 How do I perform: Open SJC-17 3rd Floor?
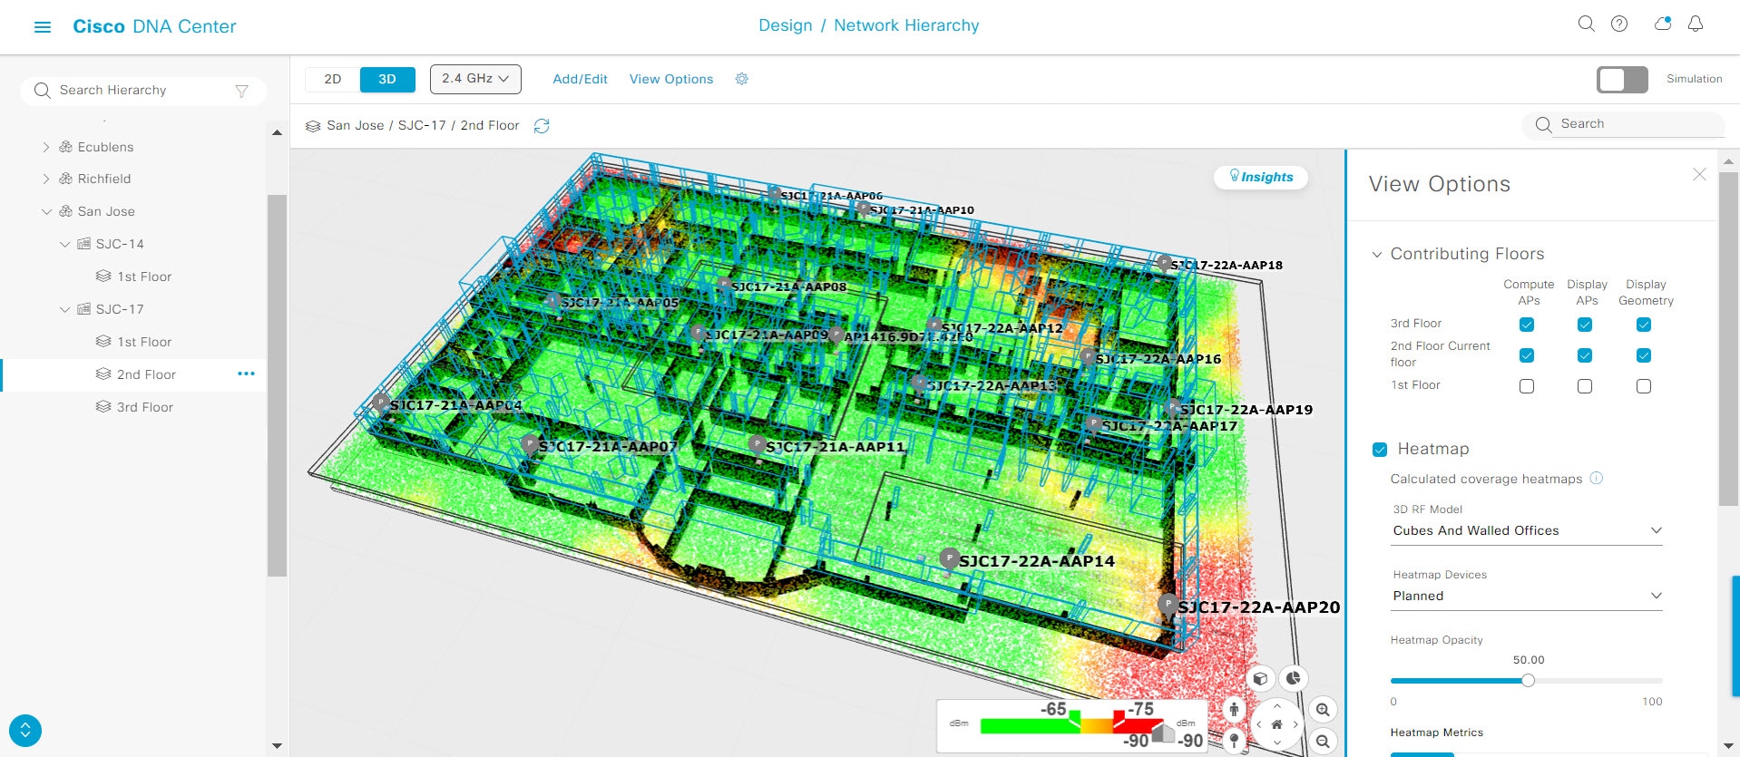pyautogui.click(x=145, y=407)
